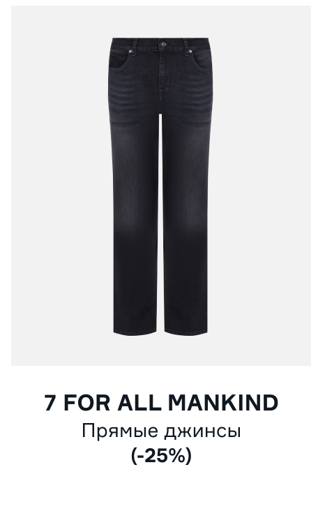Select the (-25%) discount label

[x=161, y=456]
